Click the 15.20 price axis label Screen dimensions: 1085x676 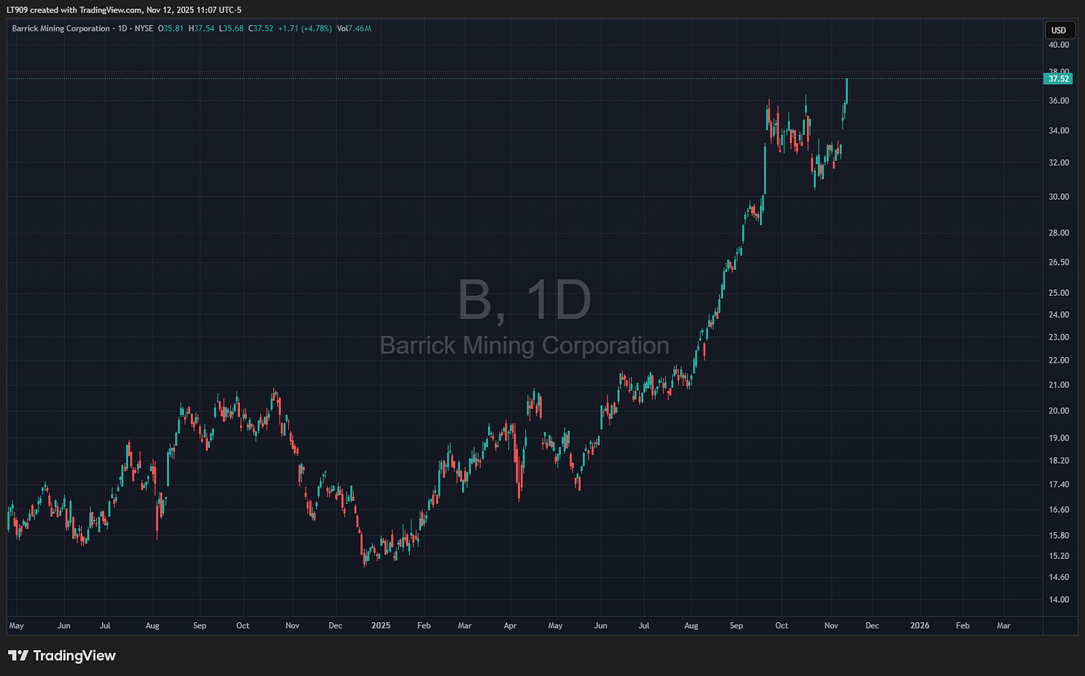click(1059, 555)
